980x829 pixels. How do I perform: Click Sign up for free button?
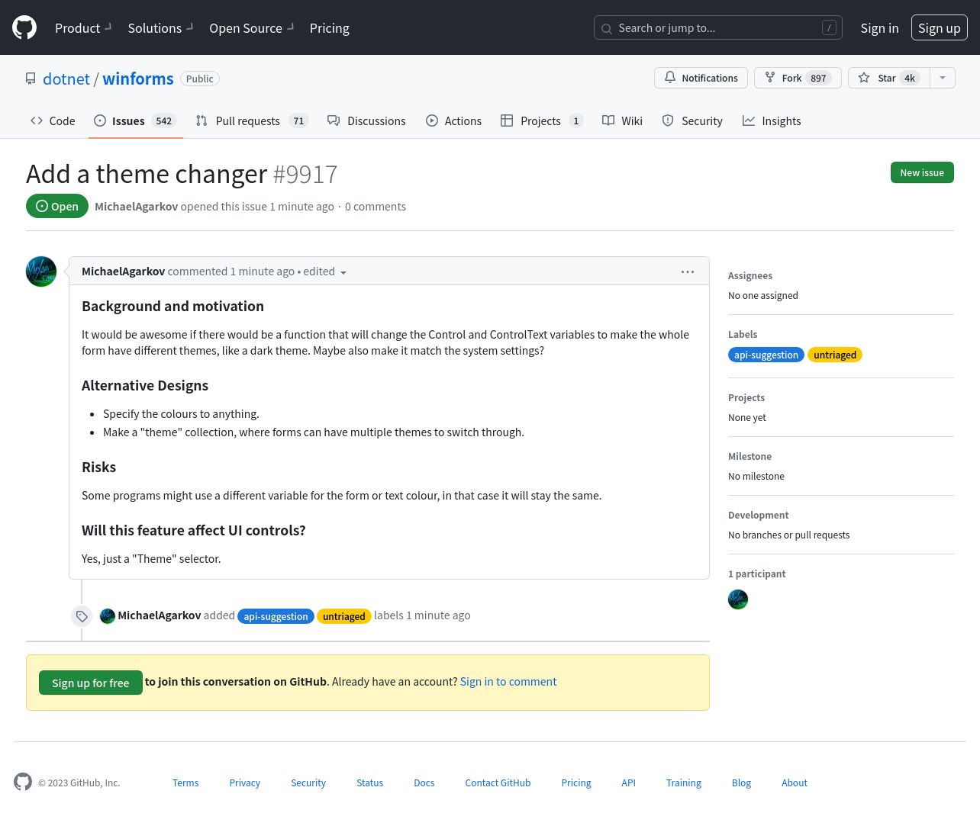(x=91, y=683)
